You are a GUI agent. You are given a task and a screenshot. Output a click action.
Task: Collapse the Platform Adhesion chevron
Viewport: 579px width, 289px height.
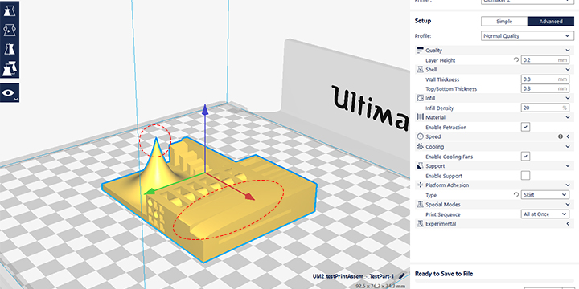568,185
